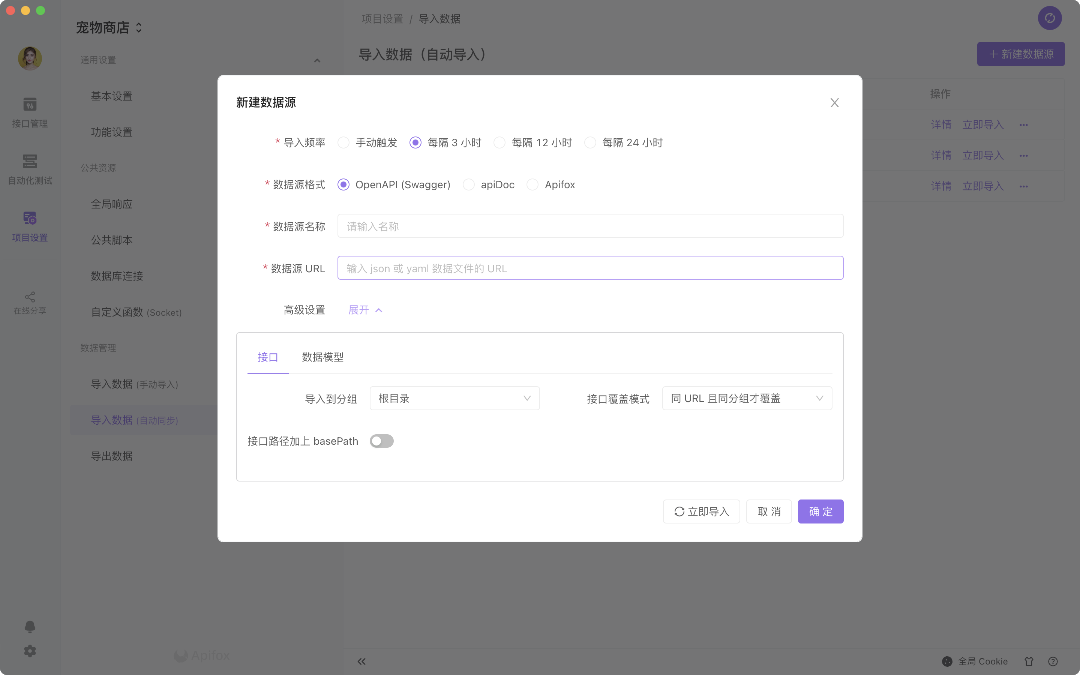Open 功能设置 in settings menu

112,132
